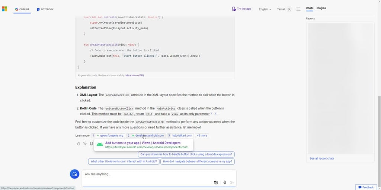Screen dimensions: 381x190
Task: Expand the +5 more sources button
Action: [202, 136]
